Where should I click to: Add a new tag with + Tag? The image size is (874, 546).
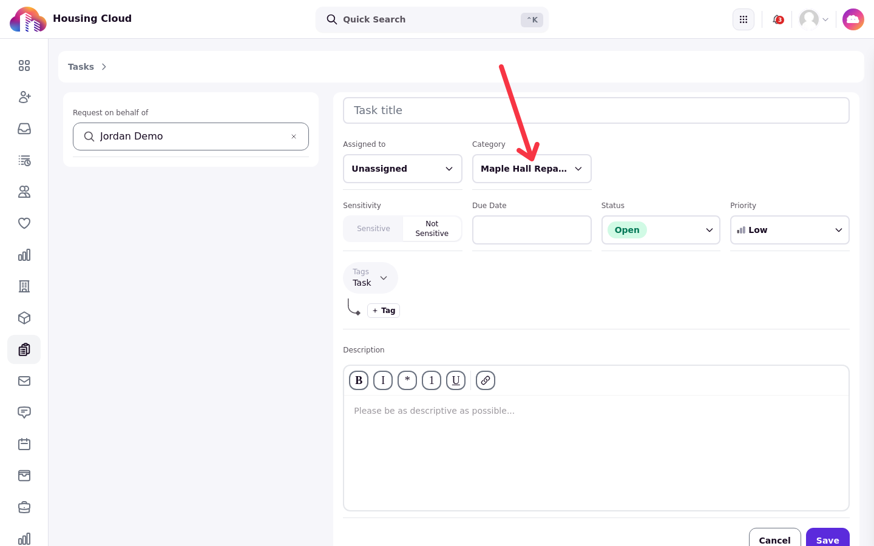point(384,311)
